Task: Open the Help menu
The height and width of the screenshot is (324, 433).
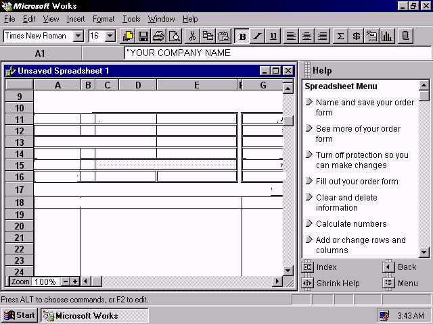Action: (190, 19)
